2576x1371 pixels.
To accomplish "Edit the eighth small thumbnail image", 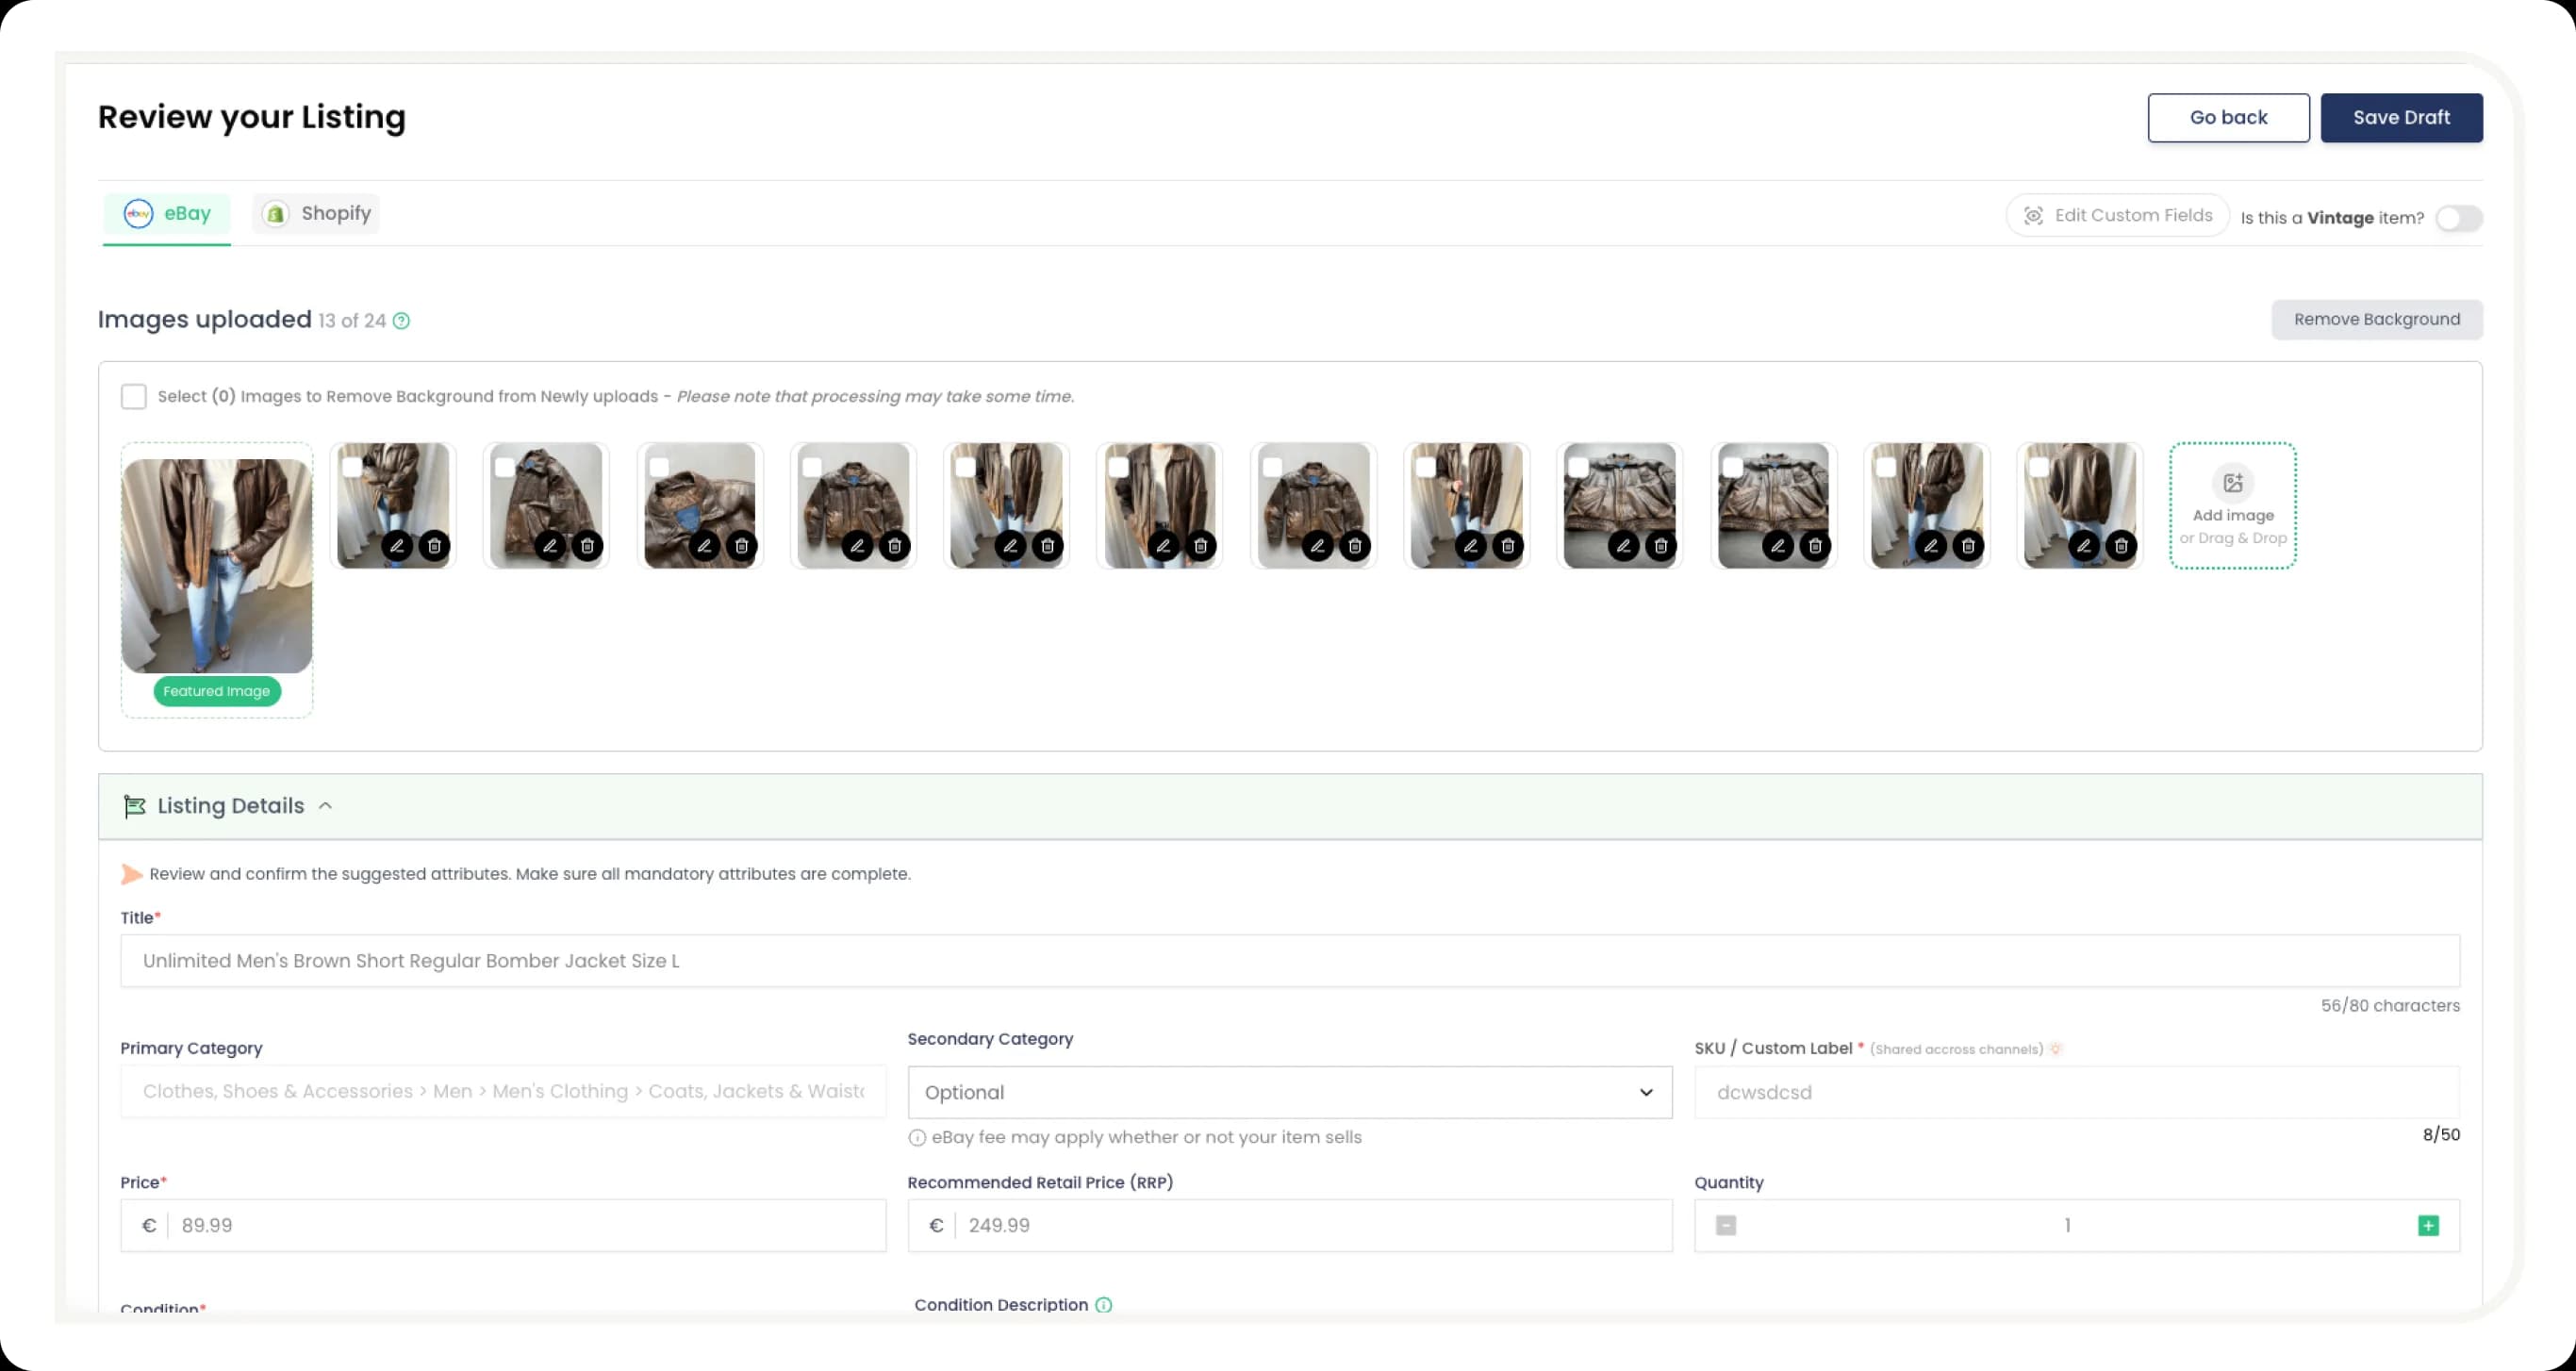I will pos(1470,546).
